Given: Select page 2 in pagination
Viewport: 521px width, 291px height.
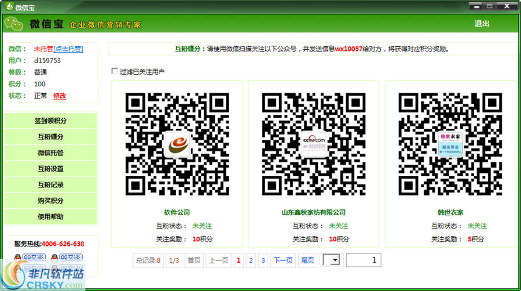Looking at the screenshot, I should coord(251,260).
